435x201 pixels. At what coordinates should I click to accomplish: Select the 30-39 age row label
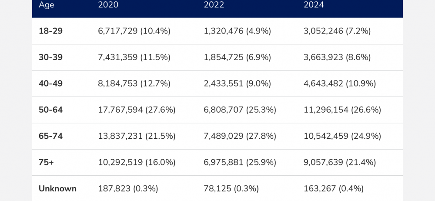click(50, 57)
